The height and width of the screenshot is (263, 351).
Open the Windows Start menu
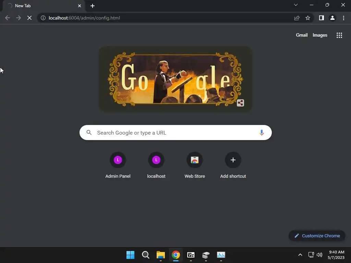tap(131, 255)
